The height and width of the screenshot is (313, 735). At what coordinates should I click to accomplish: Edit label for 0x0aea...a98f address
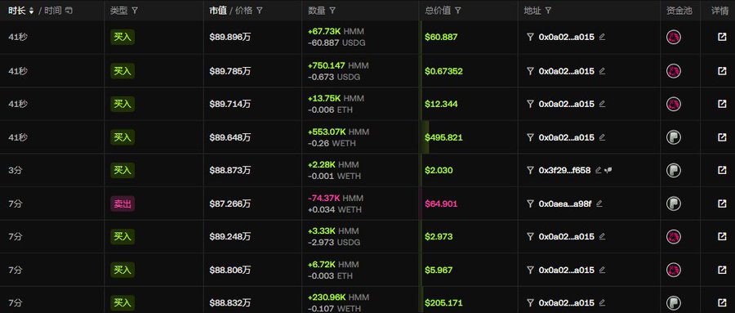(x=599, y=203)
